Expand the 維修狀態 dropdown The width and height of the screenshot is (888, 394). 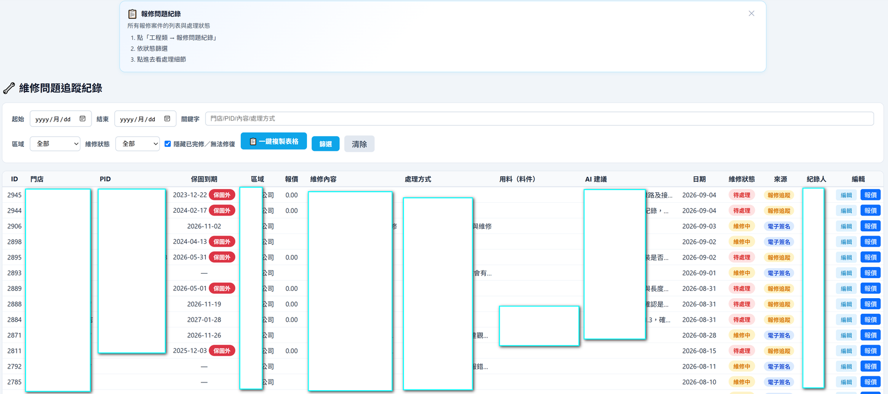tap(138, 144)
